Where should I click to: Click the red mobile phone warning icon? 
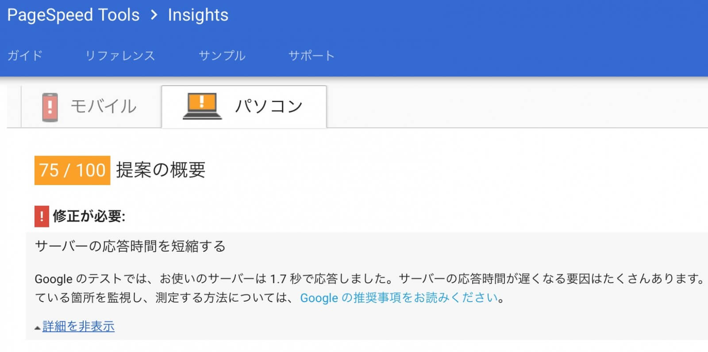[50, 107]
